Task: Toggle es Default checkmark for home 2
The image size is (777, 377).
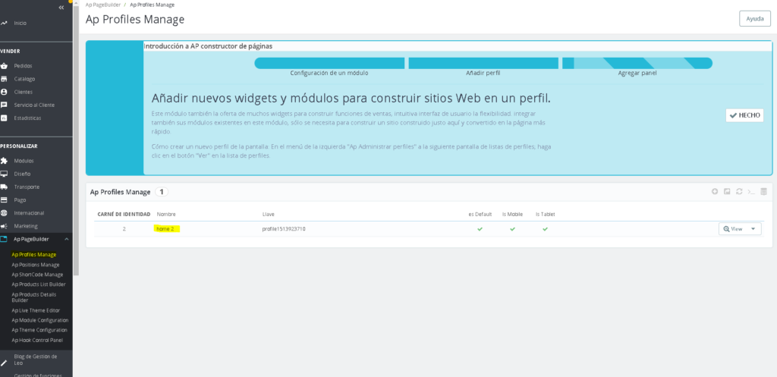Action: pyautogui.click(x=480, y=229)
